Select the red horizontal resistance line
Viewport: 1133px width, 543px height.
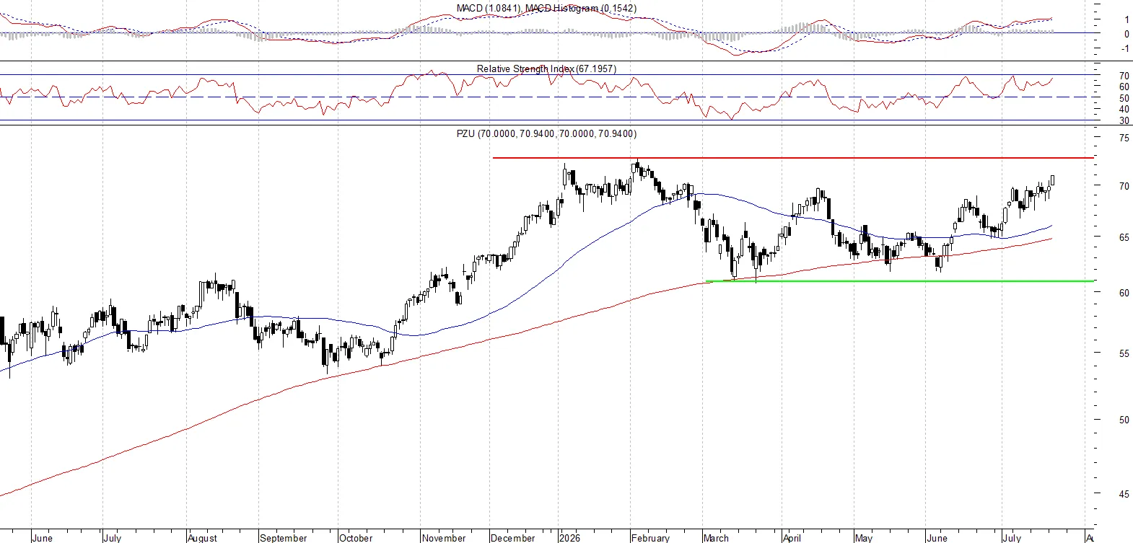(x=793, y=157)
